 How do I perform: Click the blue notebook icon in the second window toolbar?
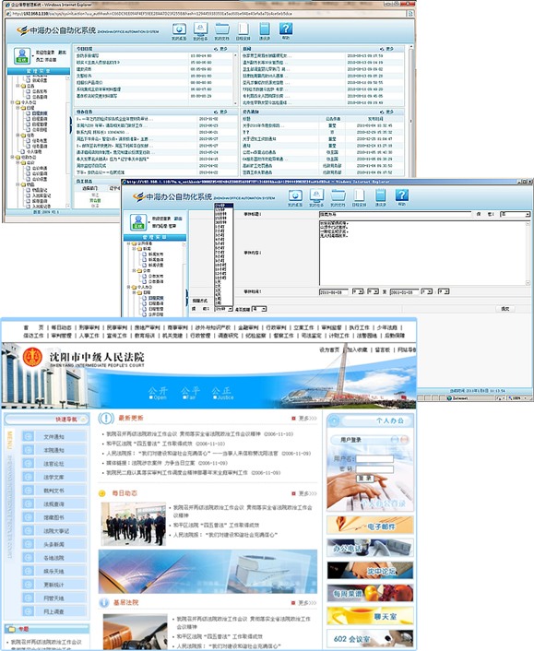pyautogui.click(x=380, y=195)
